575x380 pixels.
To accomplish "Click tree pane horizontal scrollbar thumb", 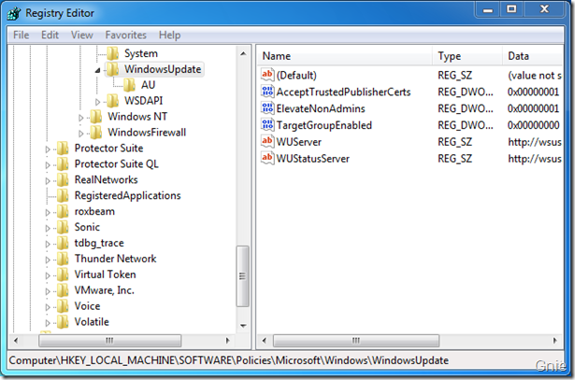I will click(109, 341).
